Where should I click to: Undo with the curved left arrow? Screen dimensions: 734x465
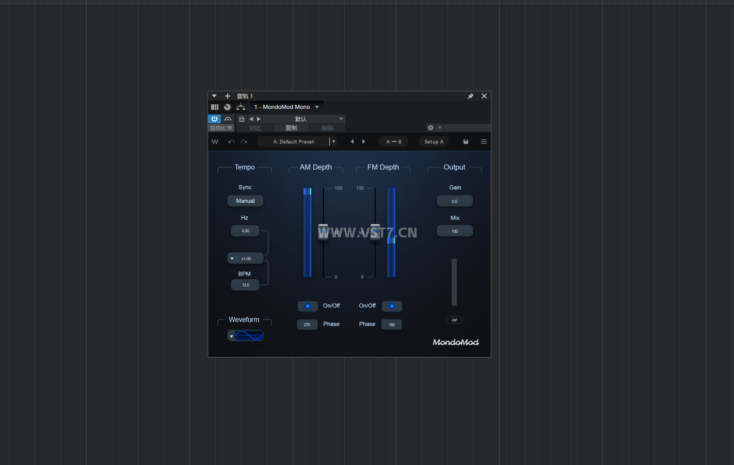pyautogui.click(x=231, y=141)
